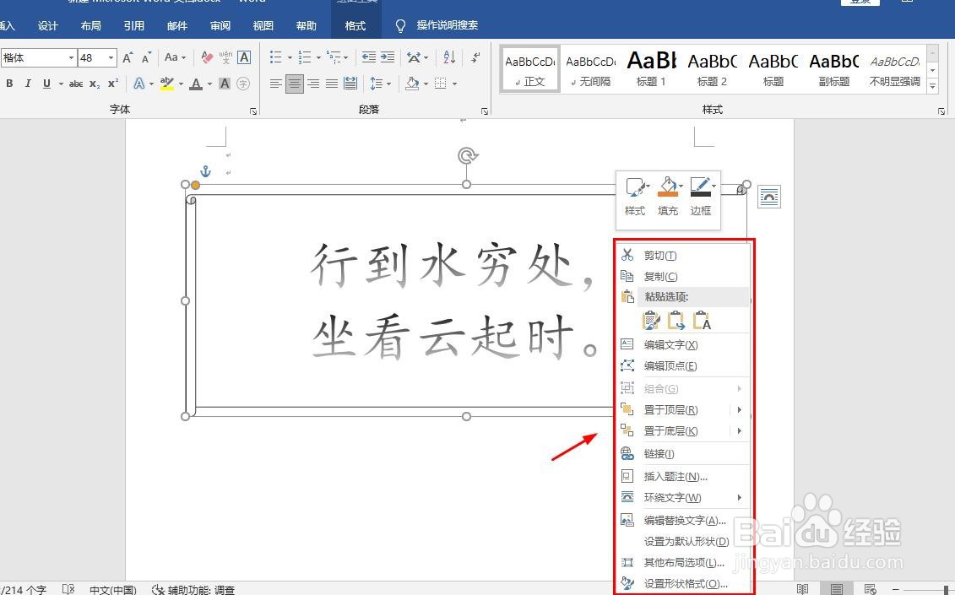
Task: Switch to 审阅 tab
Action: coord(220,25)
